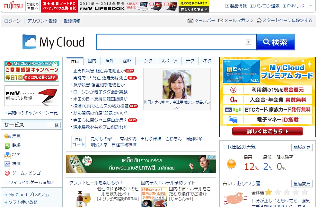
Task: Open headline ローソンが電子タグ会計実験
Action: pos(101,92)
